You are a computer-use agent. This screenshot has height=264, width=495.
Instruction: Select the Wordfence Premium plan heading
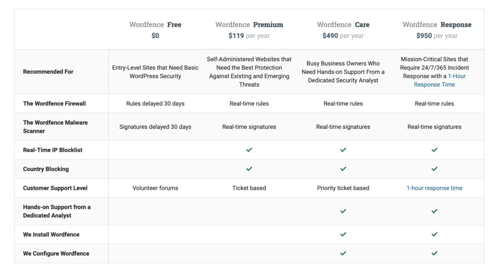tap(249, 25)
